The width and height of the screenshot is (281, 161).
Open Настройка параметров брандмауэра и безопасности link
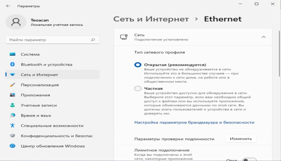point(194,122)
